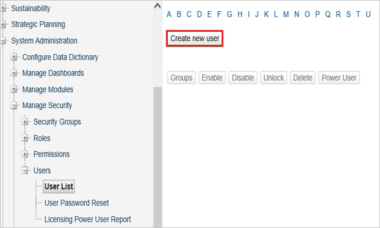Filter users by letter H
The image size is (380, 228).
[240, 15]
